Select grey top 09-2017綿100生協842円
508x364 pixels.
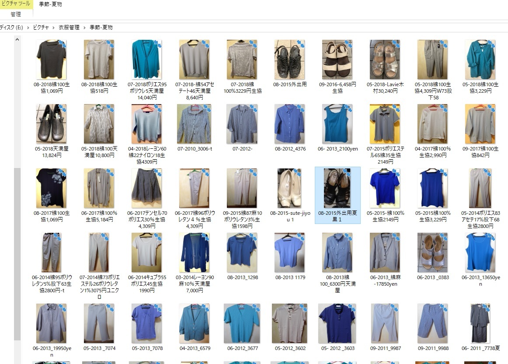coord(480,124)
